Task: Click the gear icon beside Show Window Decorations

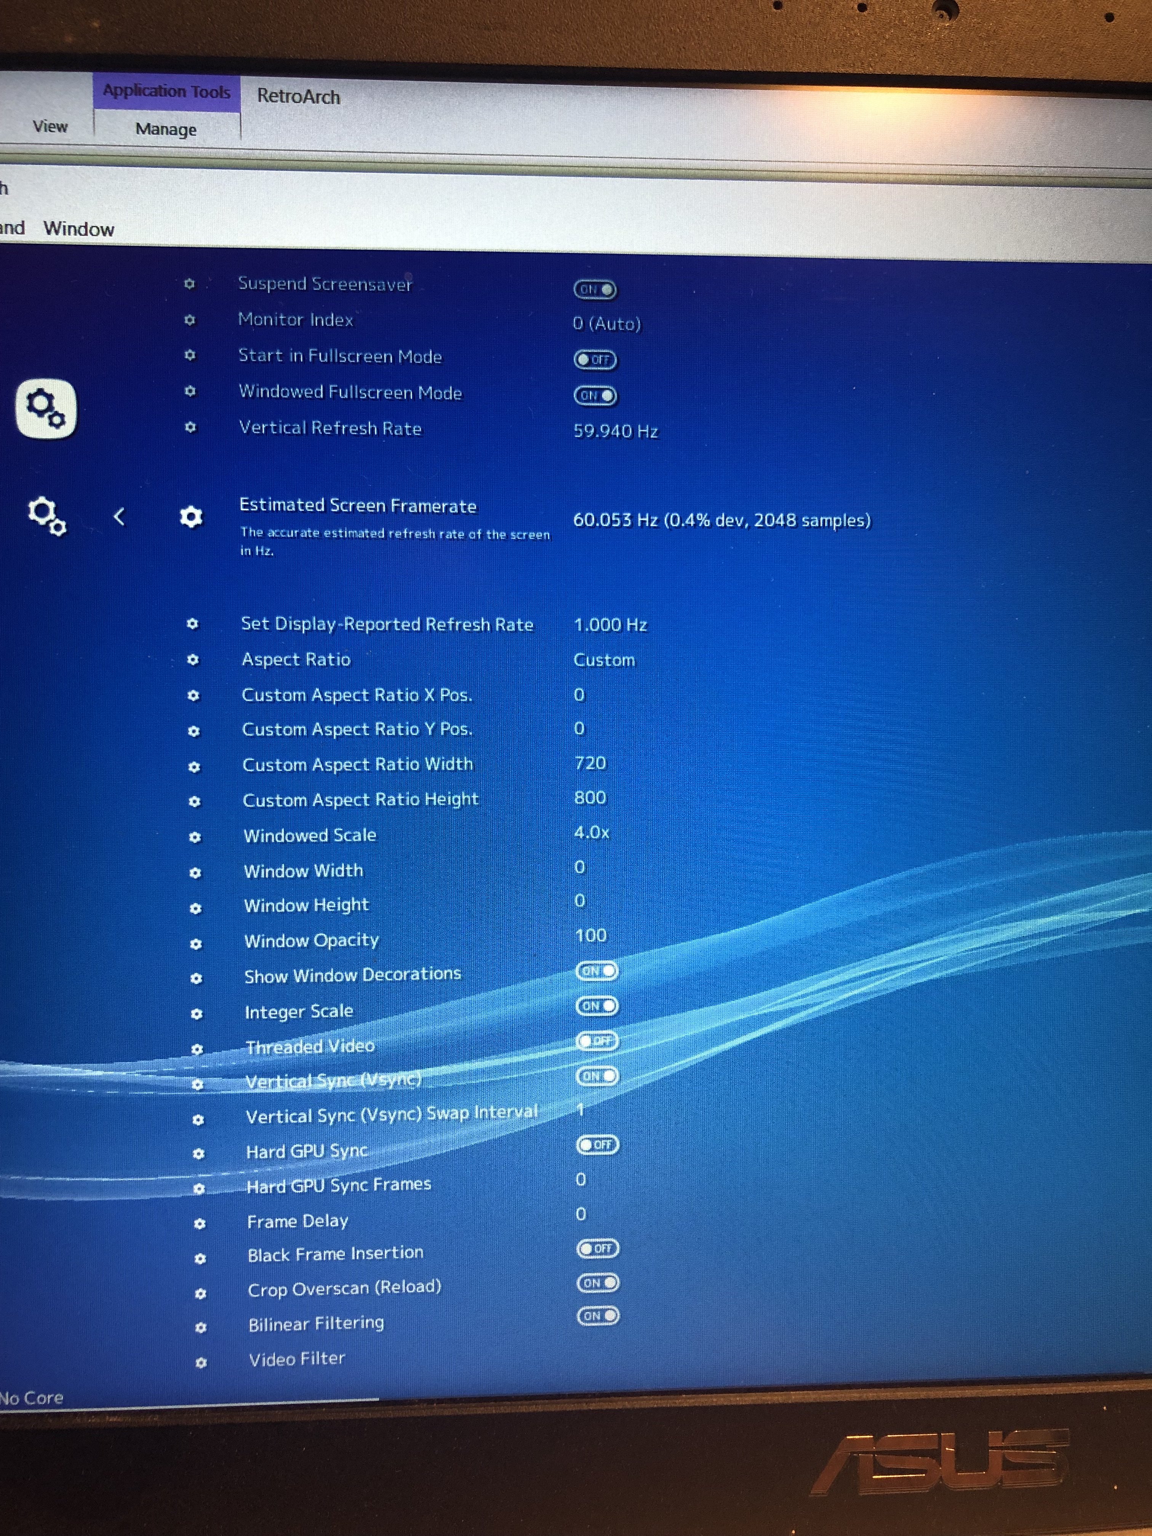Action: coord(196,978)
